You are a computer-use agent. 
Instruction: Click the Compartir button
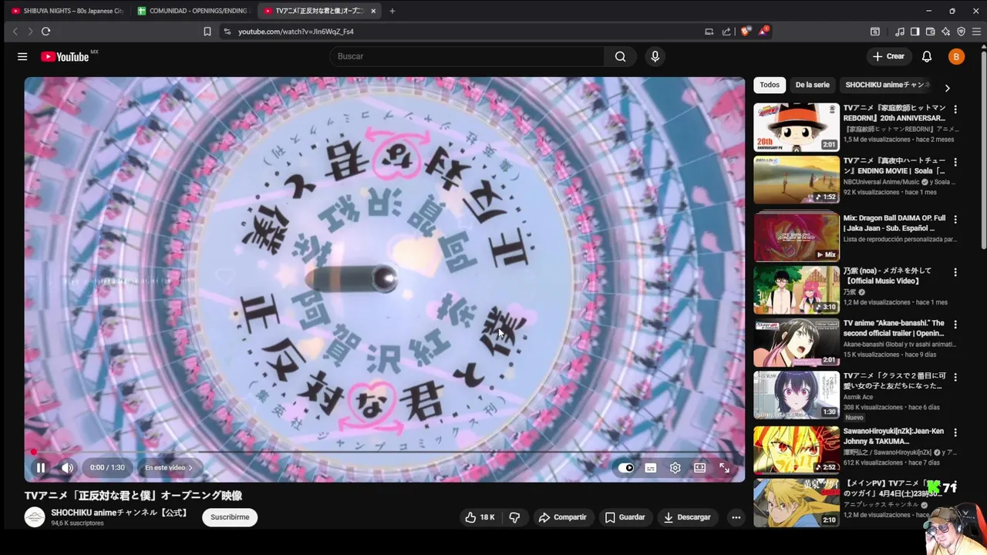click(563, 517)
